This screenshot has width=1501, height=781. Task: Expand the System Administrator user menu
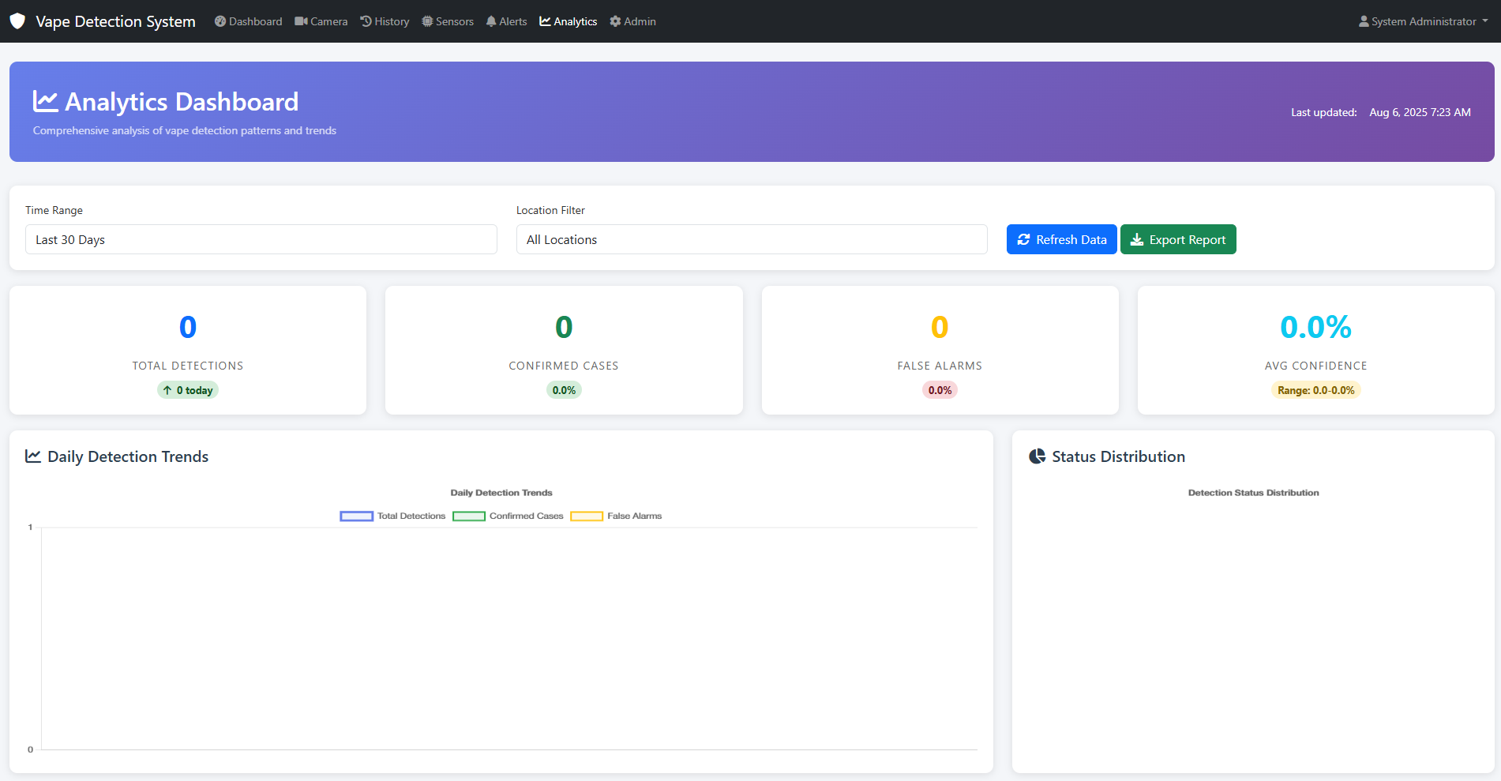click(x=1423, y=21)
